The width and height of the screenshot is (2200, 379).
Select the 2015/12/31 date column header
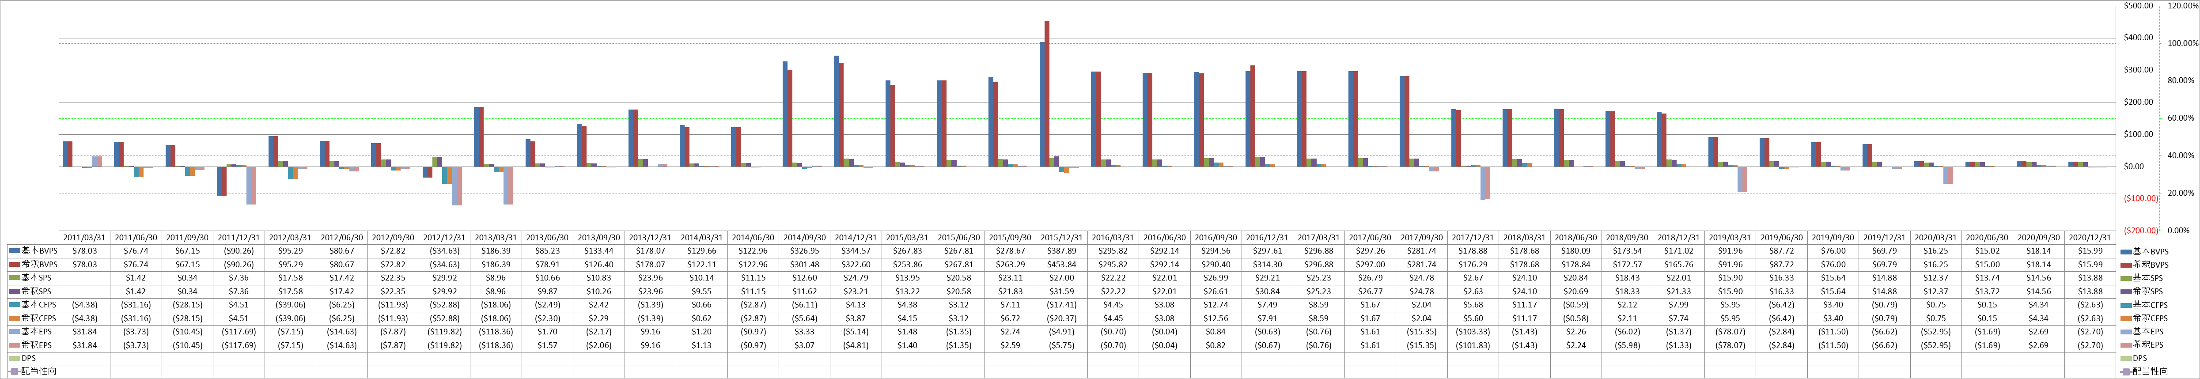pos(1061,238)
